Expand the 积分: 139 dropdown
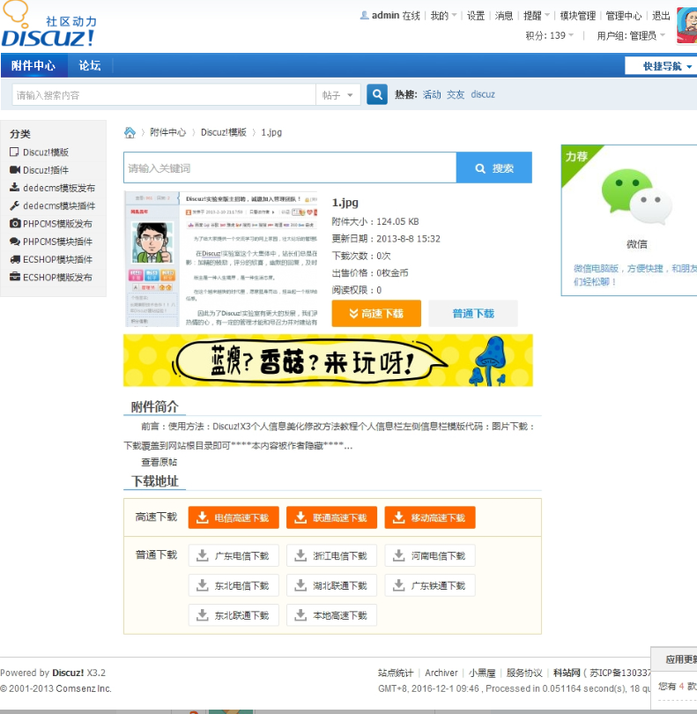The image size is (697, 714). [549, 35]
